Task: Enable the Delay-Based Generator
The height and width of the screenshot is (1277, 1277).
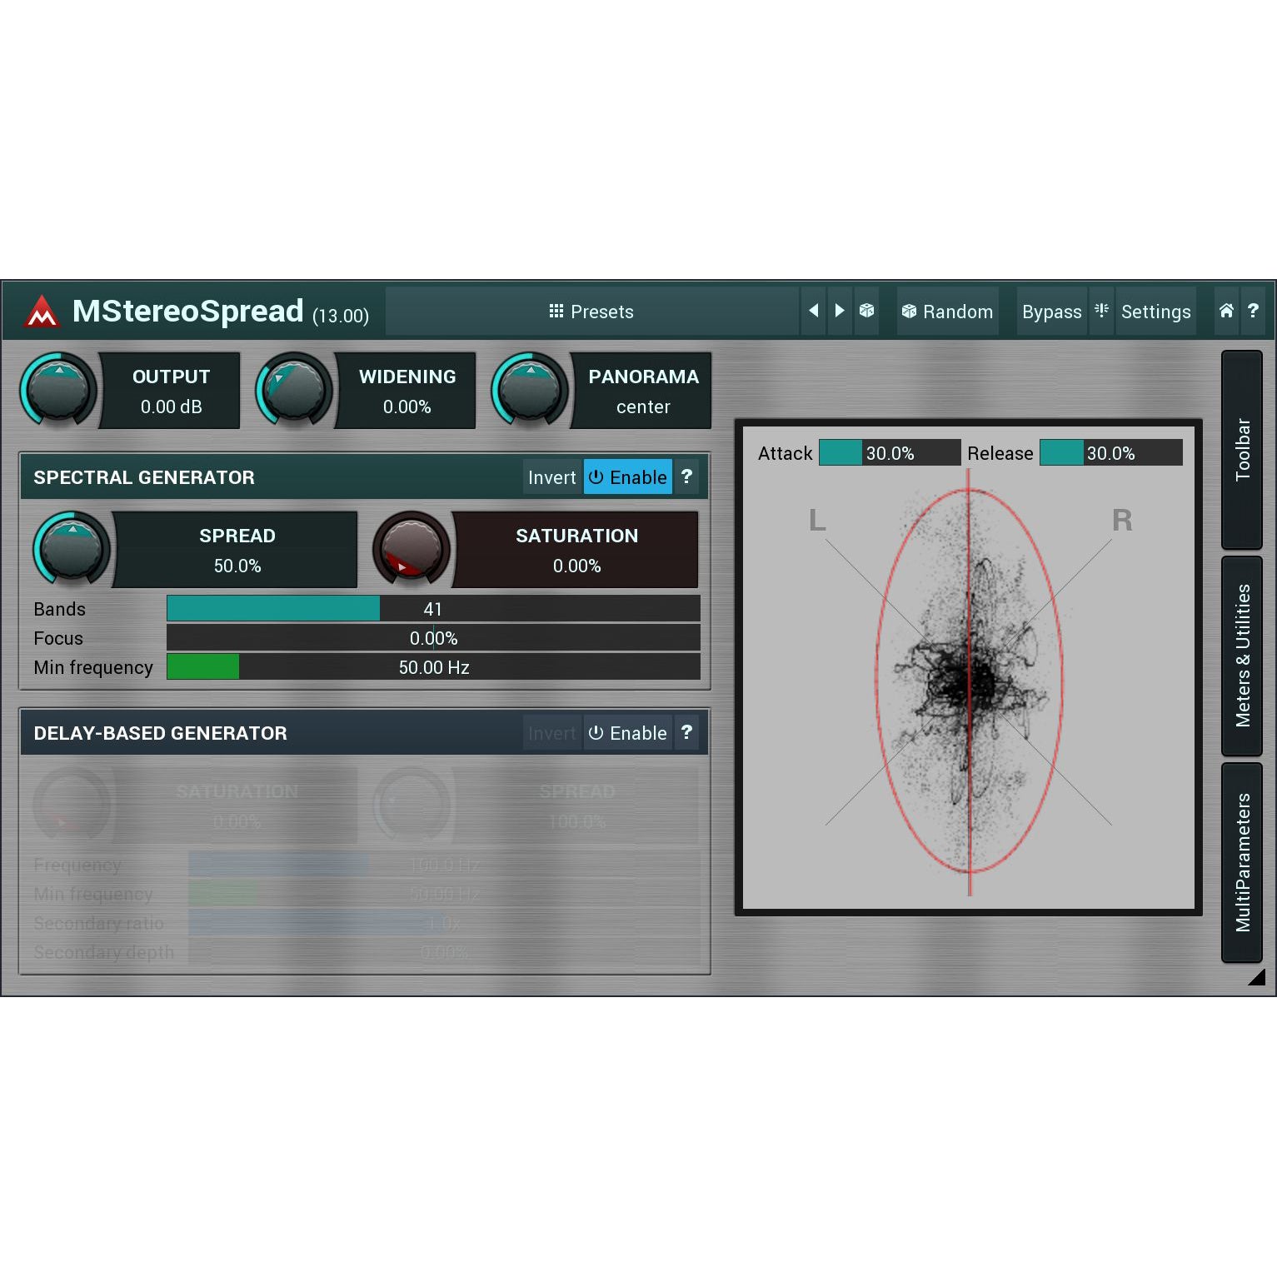Action: pyautogui.click(x=628, y=733)
